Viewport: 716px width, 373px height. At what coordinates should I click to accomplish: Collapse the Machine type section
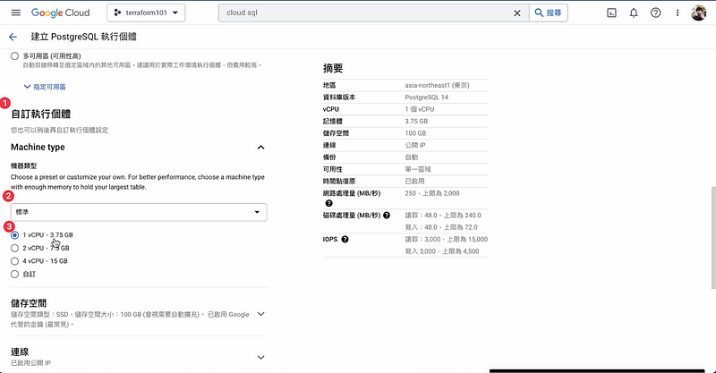[x=260, y=147]
